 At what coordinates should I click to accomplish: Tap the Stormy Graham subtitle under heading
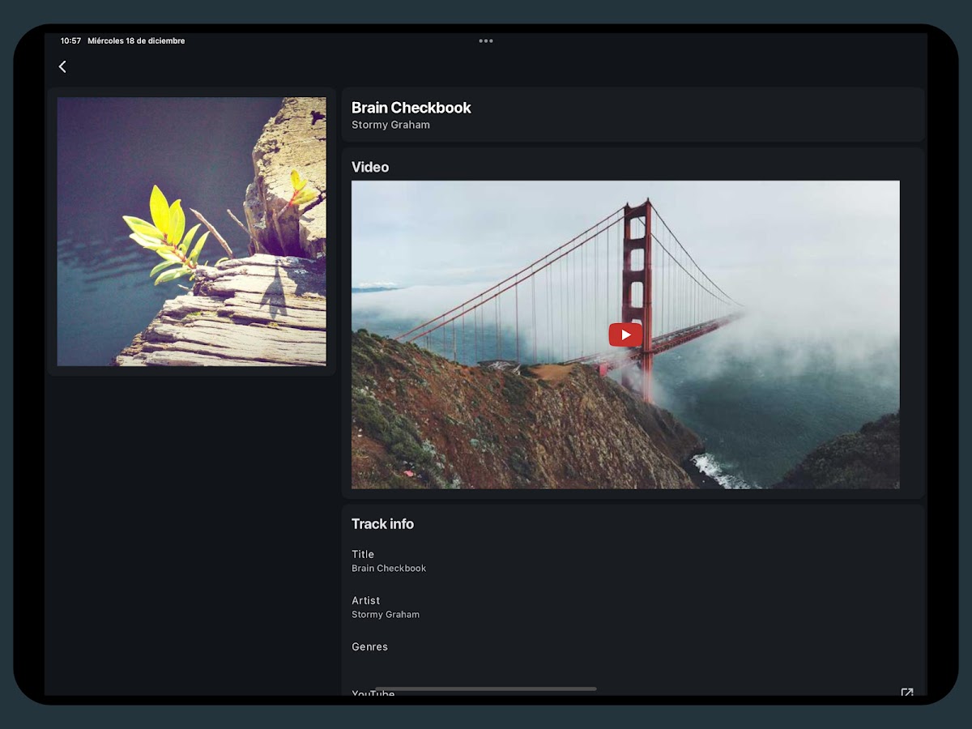390,126
